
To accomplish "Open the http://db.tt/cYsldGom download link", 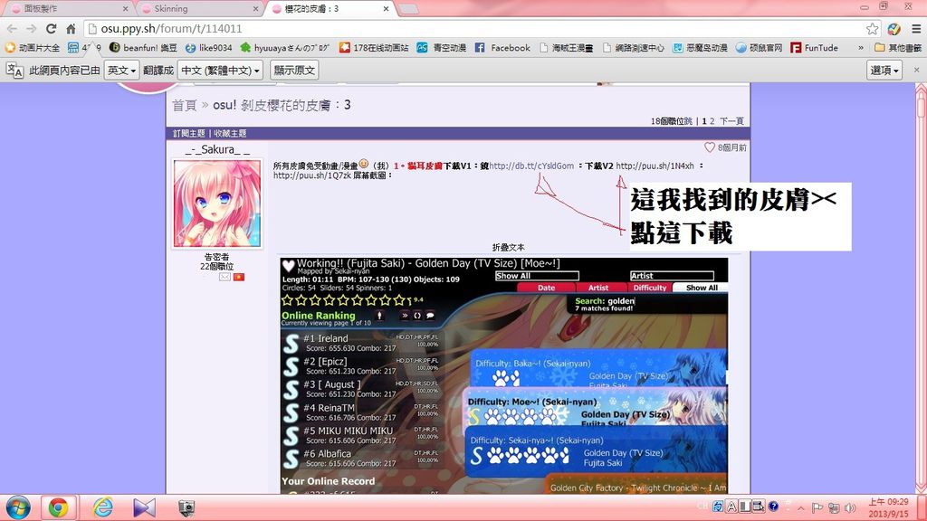I will click(531, 166).
